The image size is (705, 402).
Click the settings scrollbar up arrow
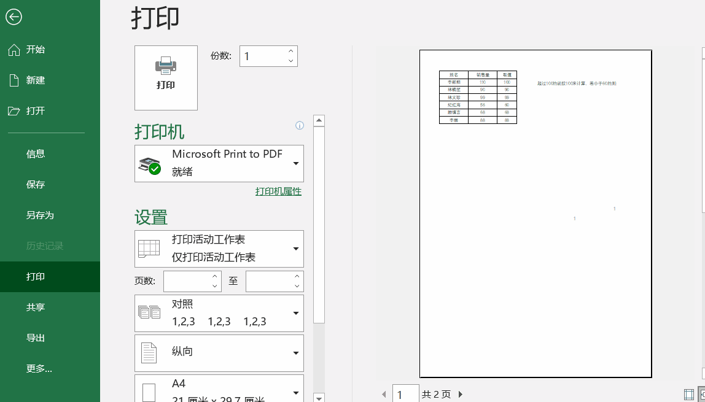(319, 120)
